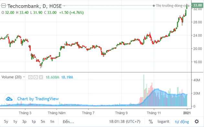Open the Đến... go-to date picker
This screenshot has width=204, height=127.
[x=68, y=122]
